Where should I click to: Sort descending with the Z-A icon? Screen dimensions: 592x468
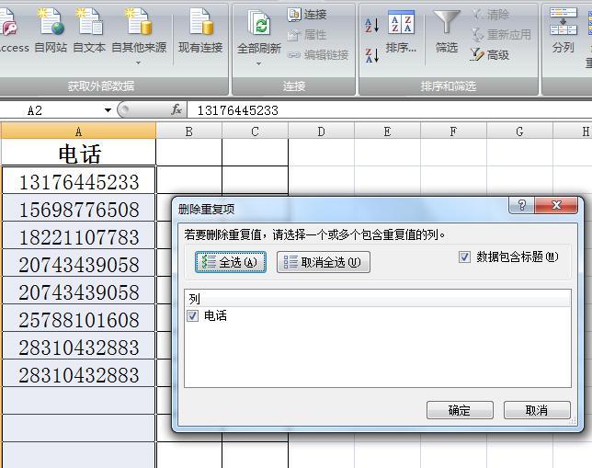[x=372, y=55]
